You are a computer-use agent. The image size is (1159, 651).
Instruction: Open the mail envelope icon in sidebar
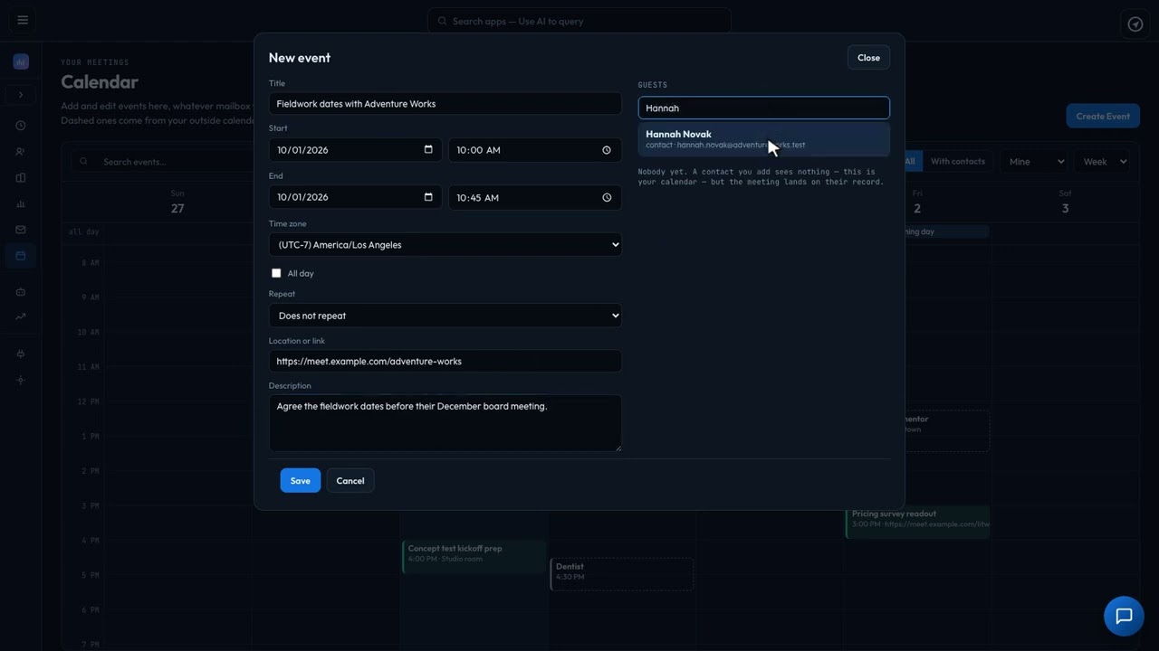(21, 230)
